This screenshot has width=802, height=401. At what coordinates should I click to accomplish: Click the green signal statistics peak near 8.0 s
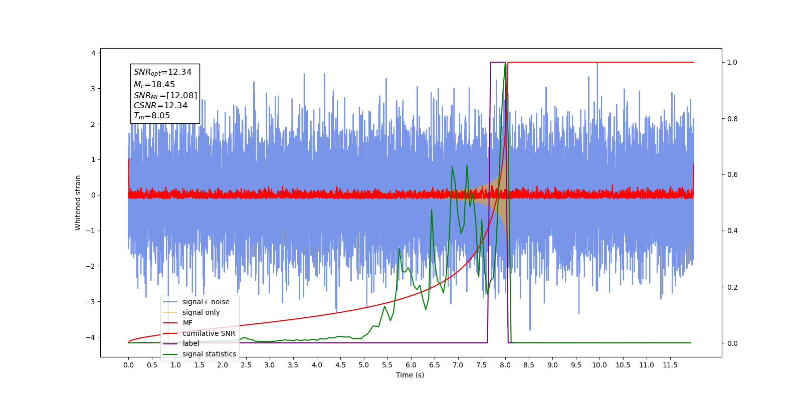tap(505, 64)
